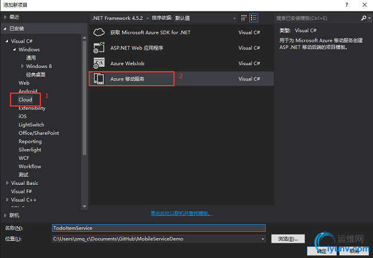
Task: Select the Cloud category
Action: pos(25,100)
